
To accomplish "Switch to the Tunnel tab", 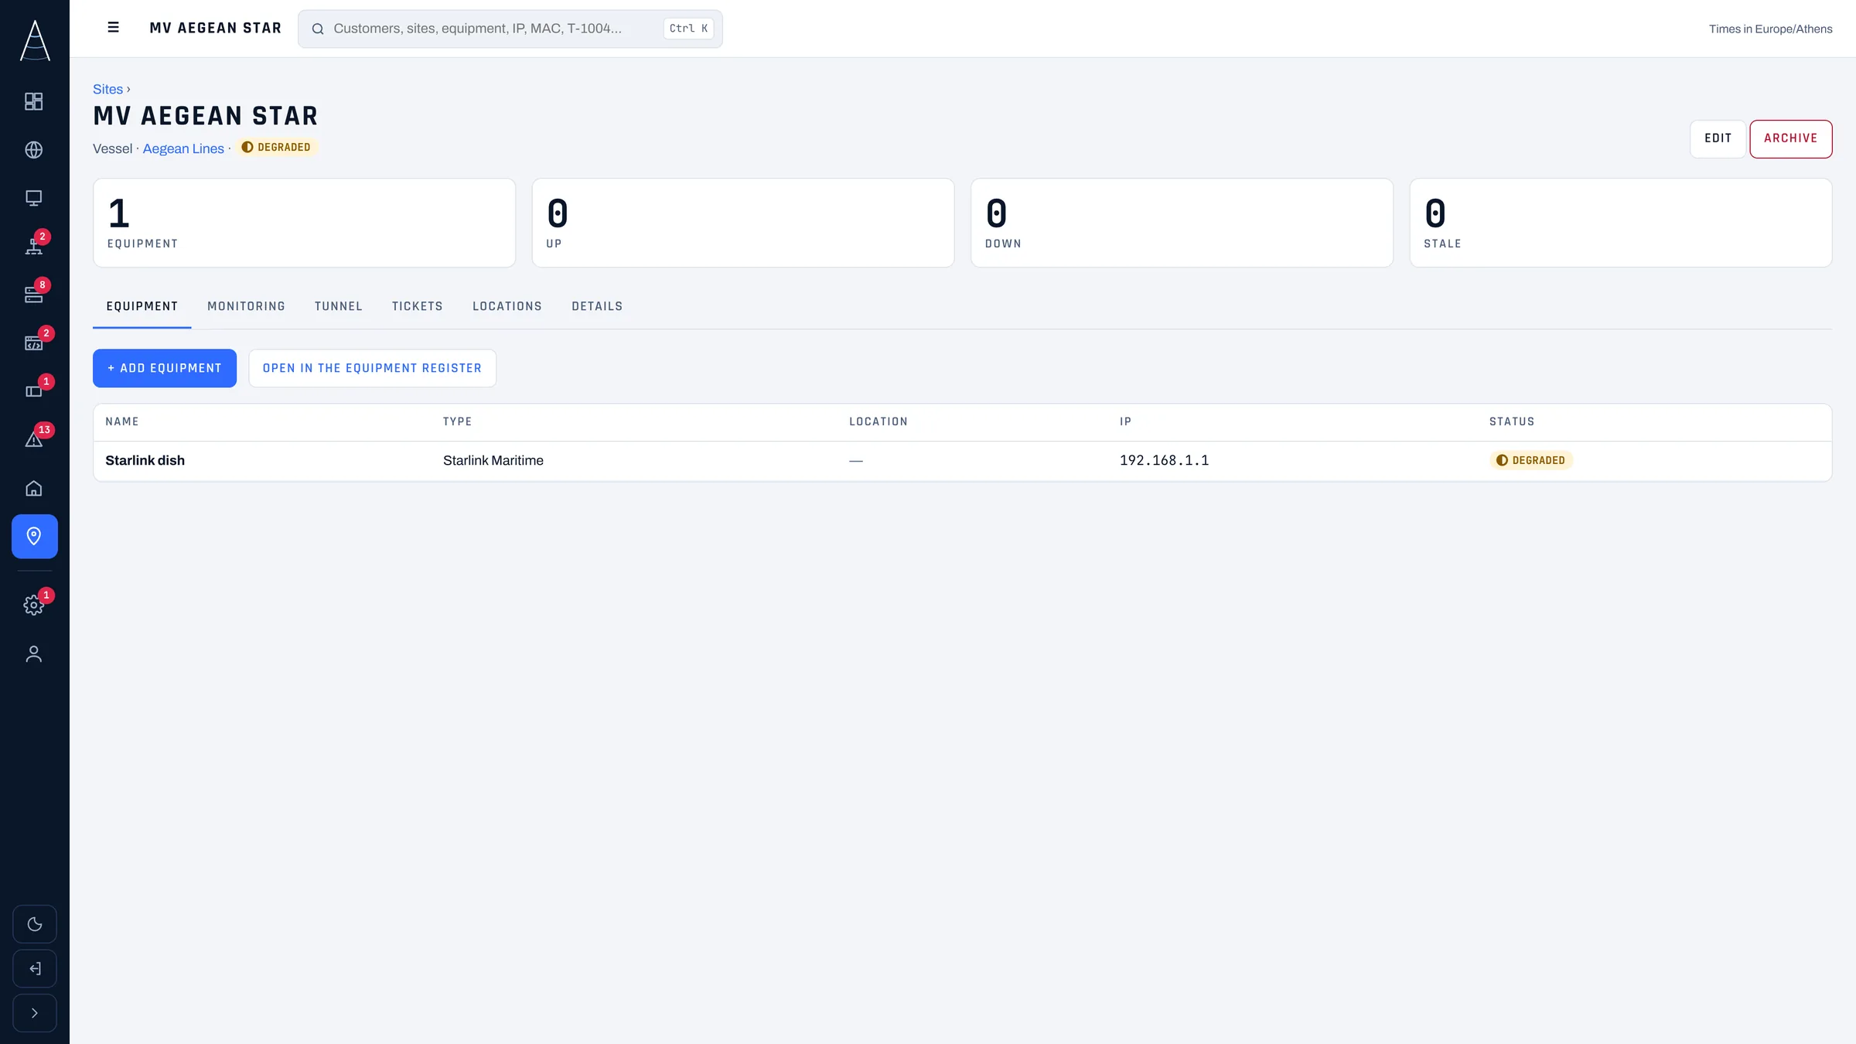I will pyautogui.click(x=338, y=306).
